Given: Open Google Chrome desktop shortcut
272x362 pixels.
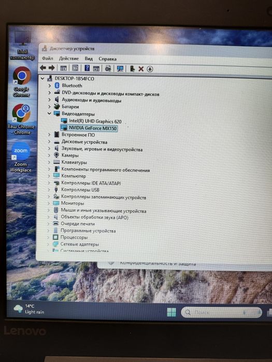Looking at the screenshot, I should 21,82.
